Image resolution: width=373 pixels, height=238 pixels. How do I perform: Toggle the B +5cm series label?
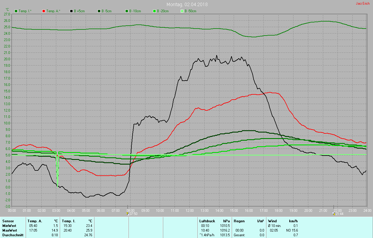pos(79,11)
